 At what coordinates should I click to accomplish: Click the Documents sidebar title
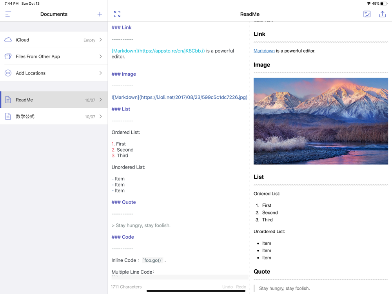coord(54,14)
